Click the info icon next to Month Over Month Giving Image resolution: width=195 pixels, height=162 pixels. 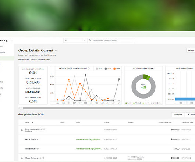pos(89,69)
